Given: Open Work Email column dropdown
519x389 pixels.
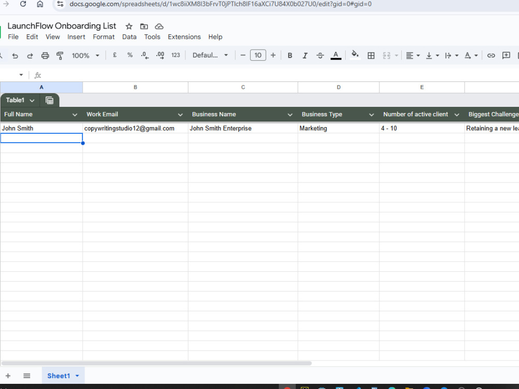Looking at the screenshot, I should point(180,115).
